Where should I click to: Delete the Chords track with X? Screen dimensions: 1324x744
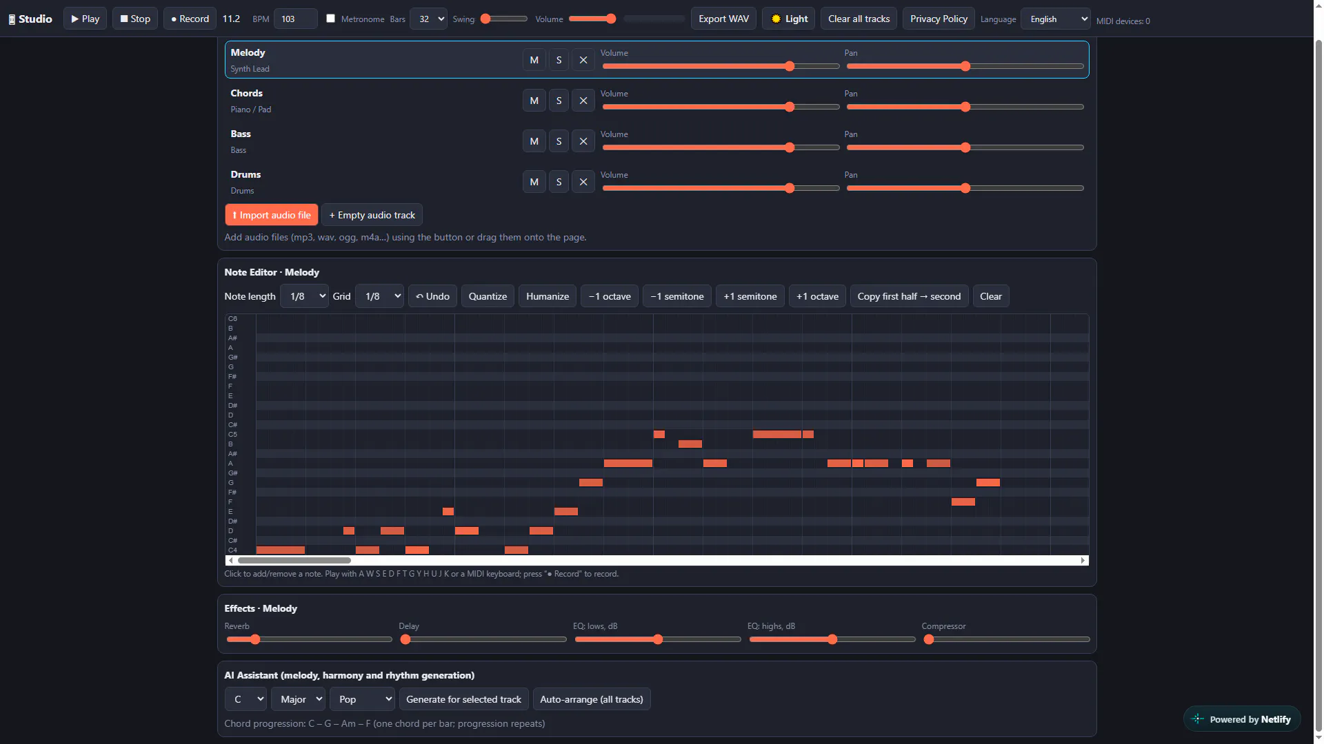tap(583, 101)
